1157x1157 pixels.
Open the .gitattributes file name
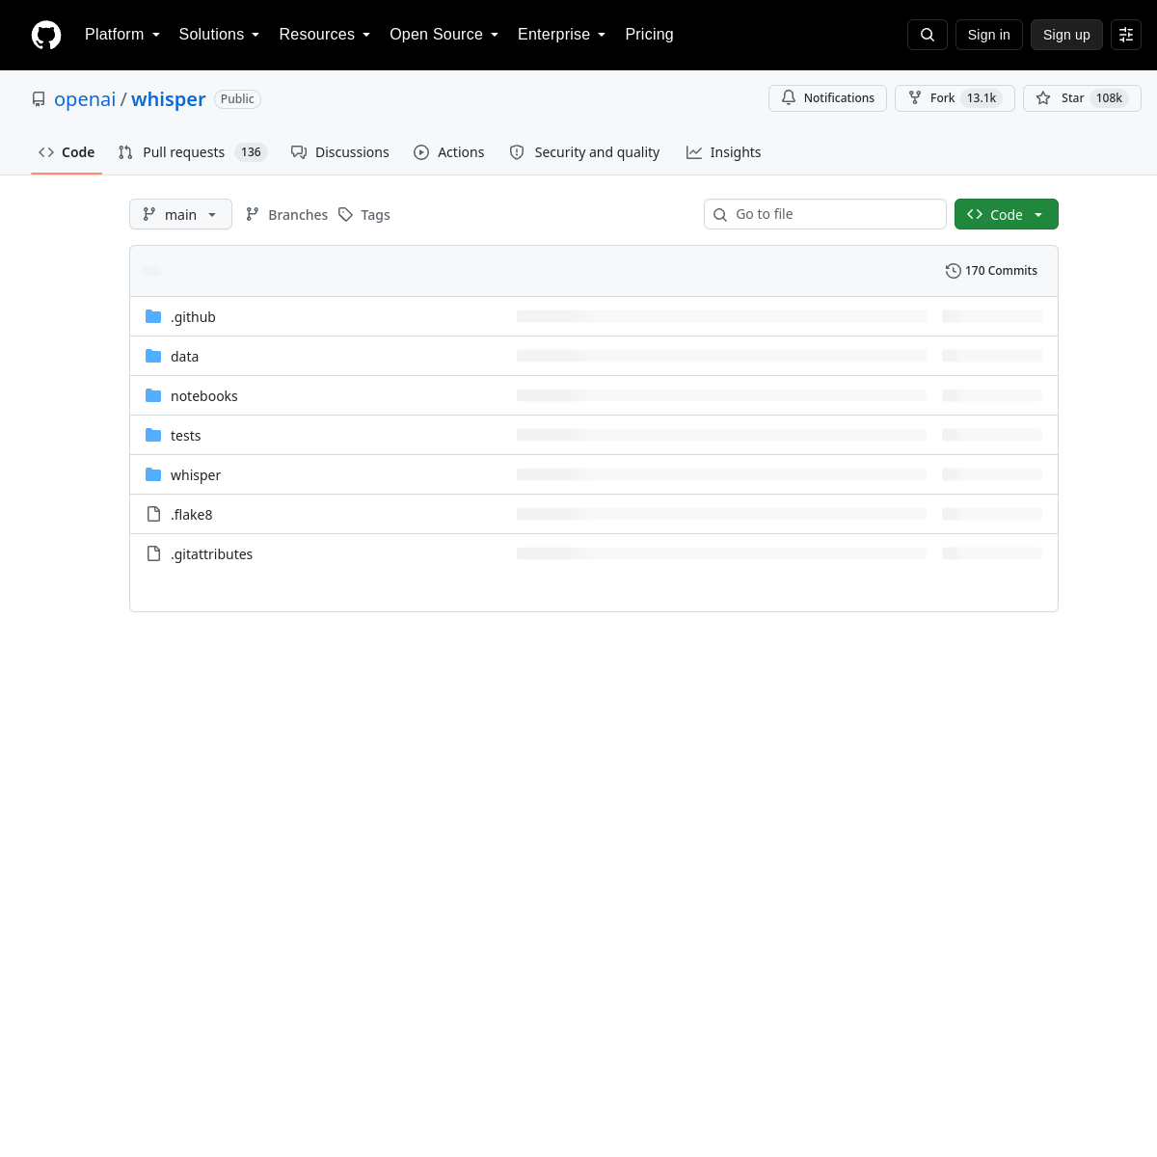(211, 554)
